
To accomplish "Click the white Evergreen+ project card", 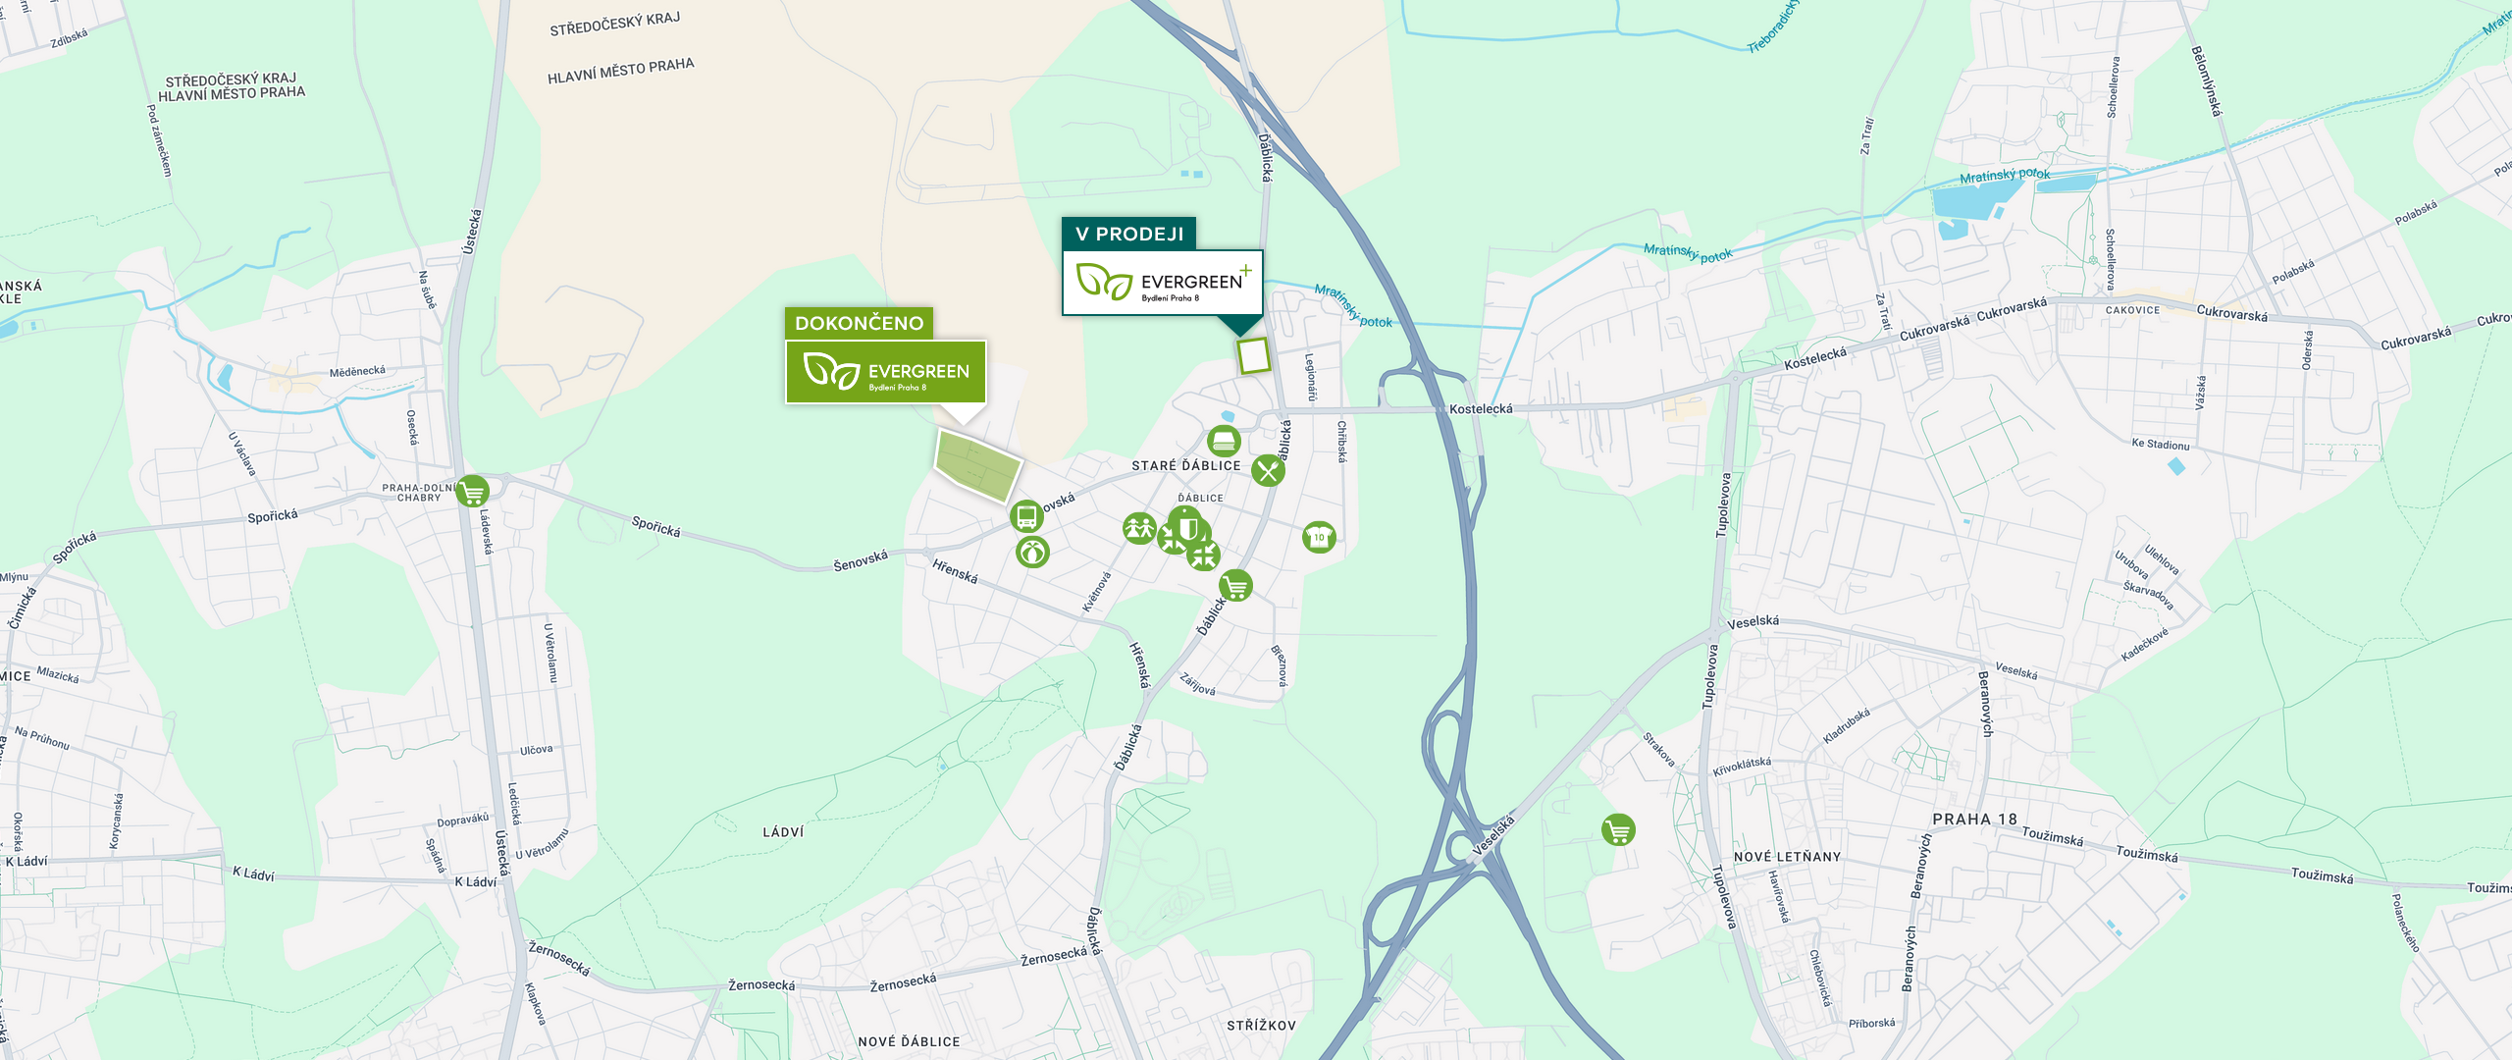I will (x=1163, y=283).
